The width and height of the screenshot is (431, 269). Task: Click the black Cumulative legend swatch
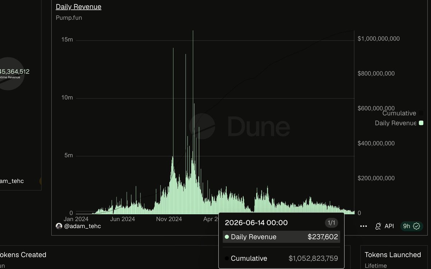(x=421, y=113)
